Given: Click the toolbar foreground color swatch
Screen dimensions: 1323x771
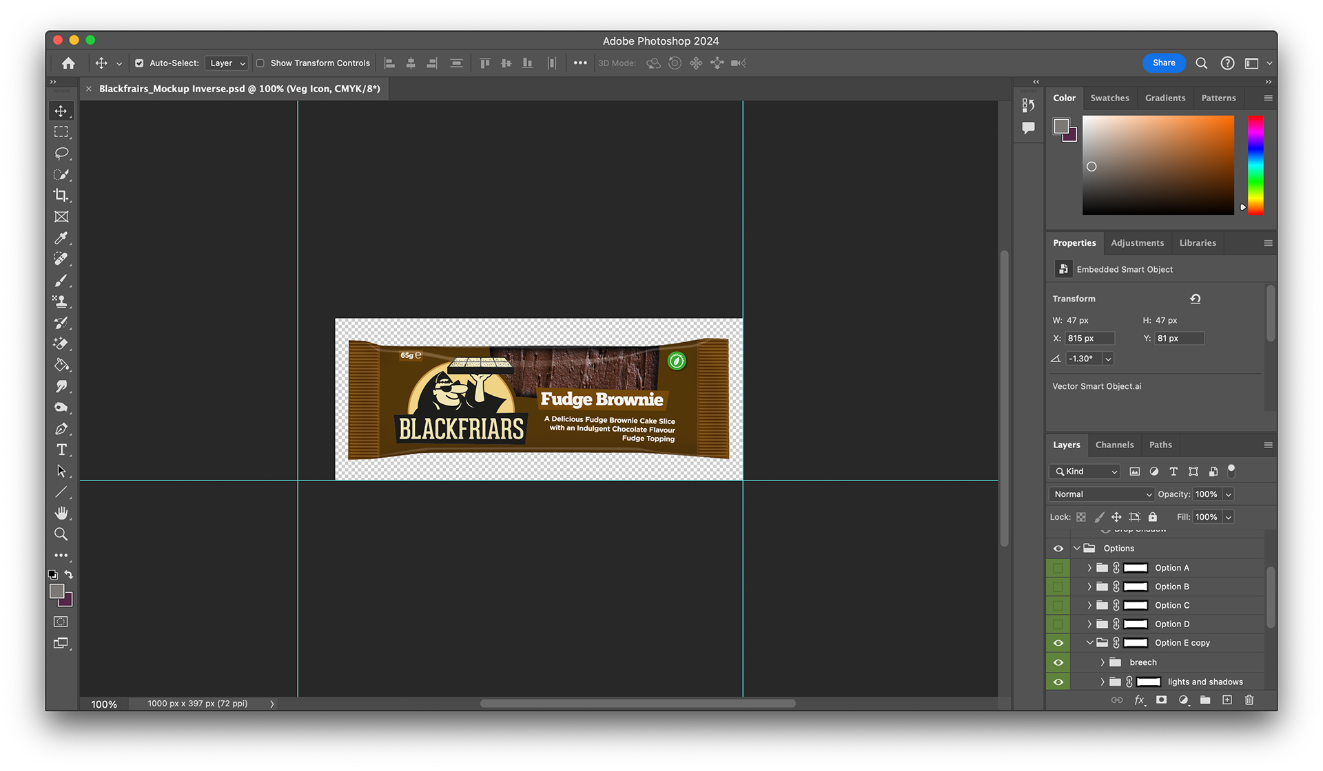Looking at the screenshot, I should pyautogui.click(x=57, y=592).
